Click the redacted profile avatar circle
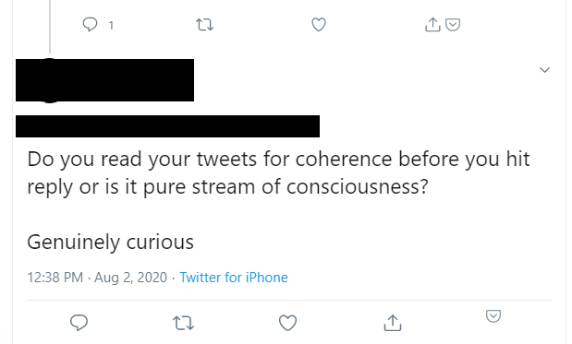This screenshot has width=572, height=344. [49, 80]
